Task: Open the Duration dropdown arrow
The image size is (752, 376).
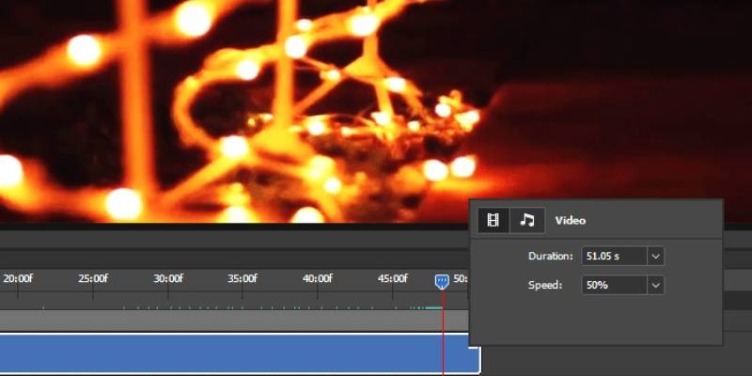Action: (655, 256)
